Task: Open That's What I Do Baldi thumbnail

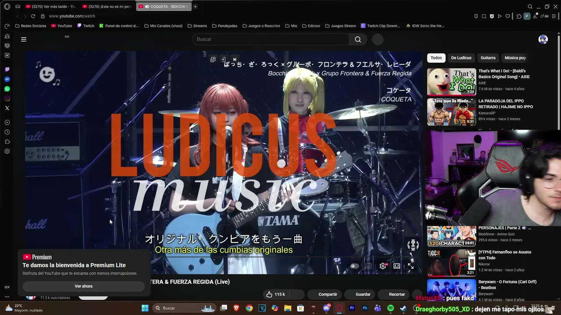Action: pyautogui.click(x=451, y=82)
